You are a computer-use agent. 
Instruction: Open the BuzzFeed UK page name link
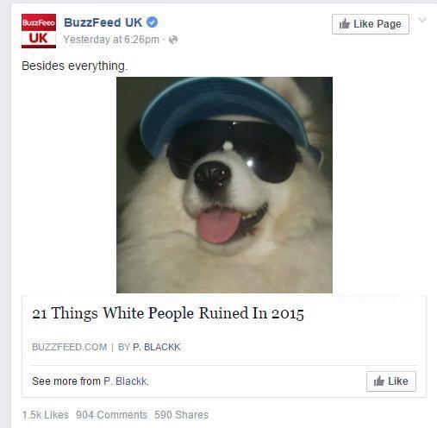(x=103, y=22)
